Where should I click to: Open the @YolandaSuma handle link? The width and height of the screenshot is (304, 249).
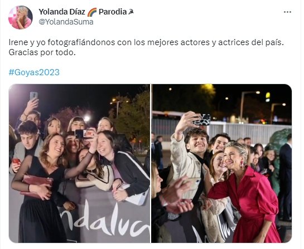click(x=66, y=22)
